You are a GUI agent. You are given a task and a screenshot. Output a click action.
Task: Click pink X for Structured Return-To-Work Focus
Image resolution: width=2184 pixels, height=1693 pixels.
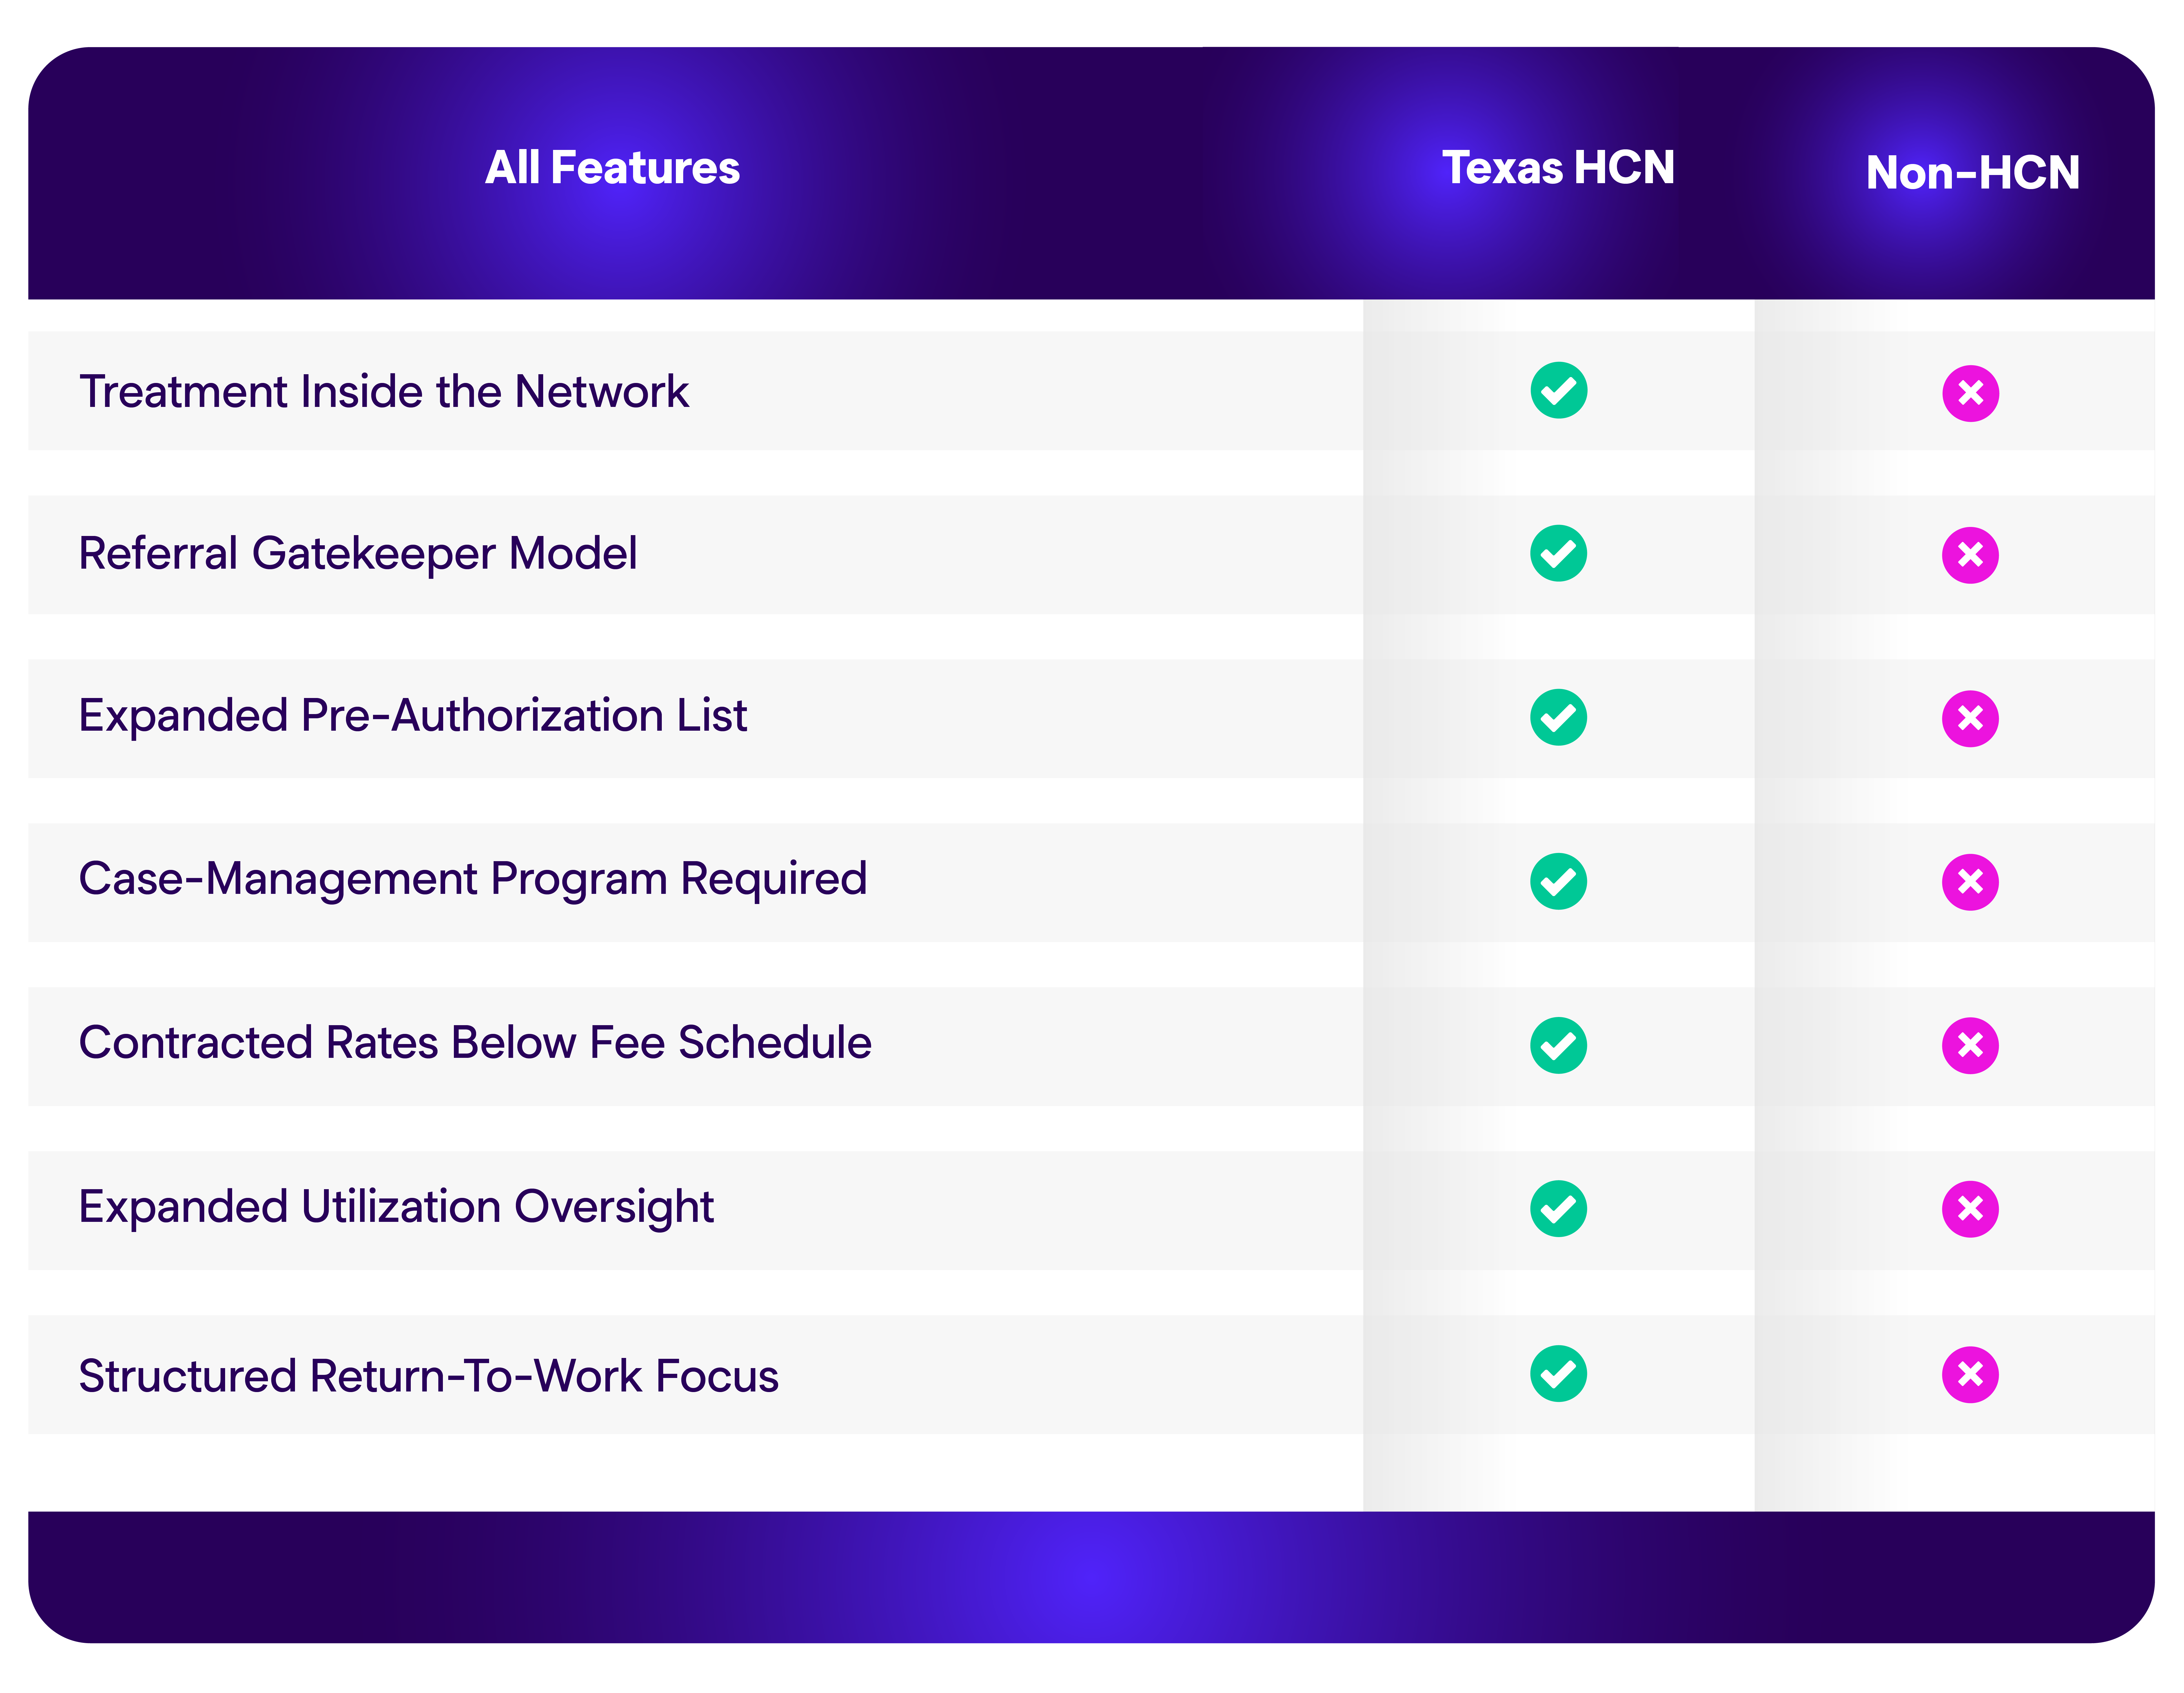tap(1970, 1374)
